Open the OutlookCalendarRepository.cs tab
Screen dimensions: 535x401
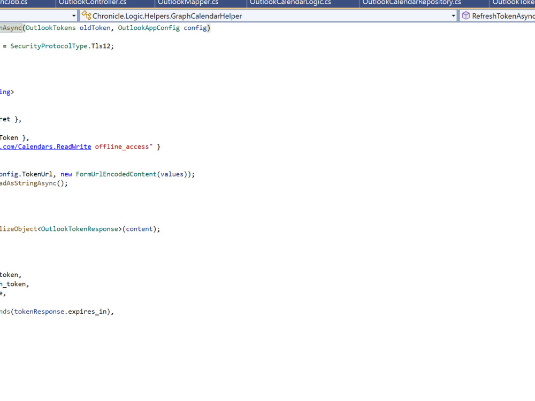pyautogui.click(x=411, y=3)
